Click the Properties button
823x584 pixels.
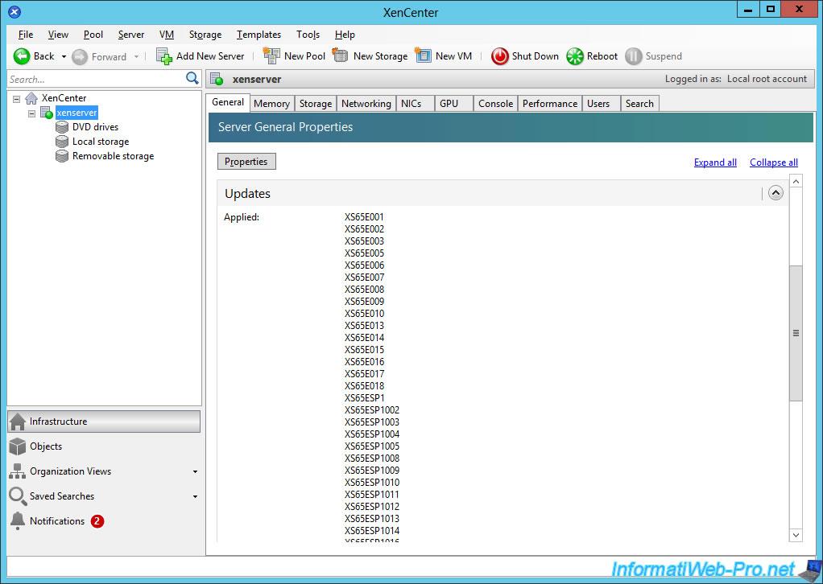(x=246, y=162)
